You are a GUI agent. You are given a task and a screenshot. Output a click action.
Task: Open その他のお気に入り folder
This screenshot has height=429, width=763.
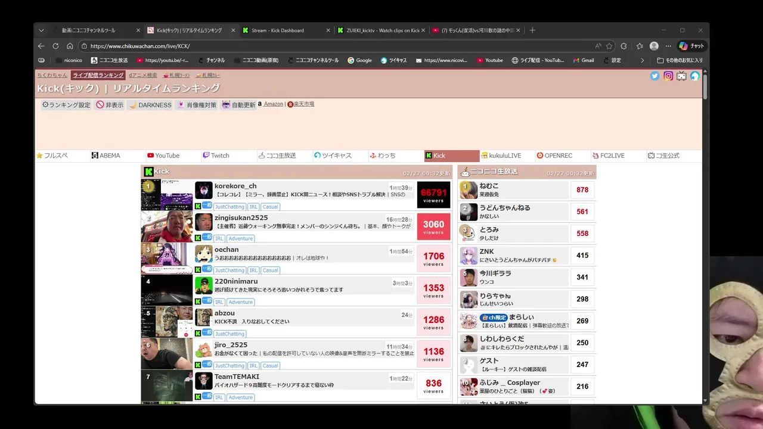680,60
